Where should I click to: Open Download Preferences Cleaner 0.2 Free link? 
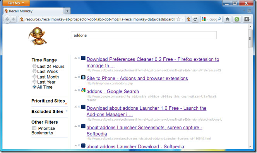tap(153, 62)
